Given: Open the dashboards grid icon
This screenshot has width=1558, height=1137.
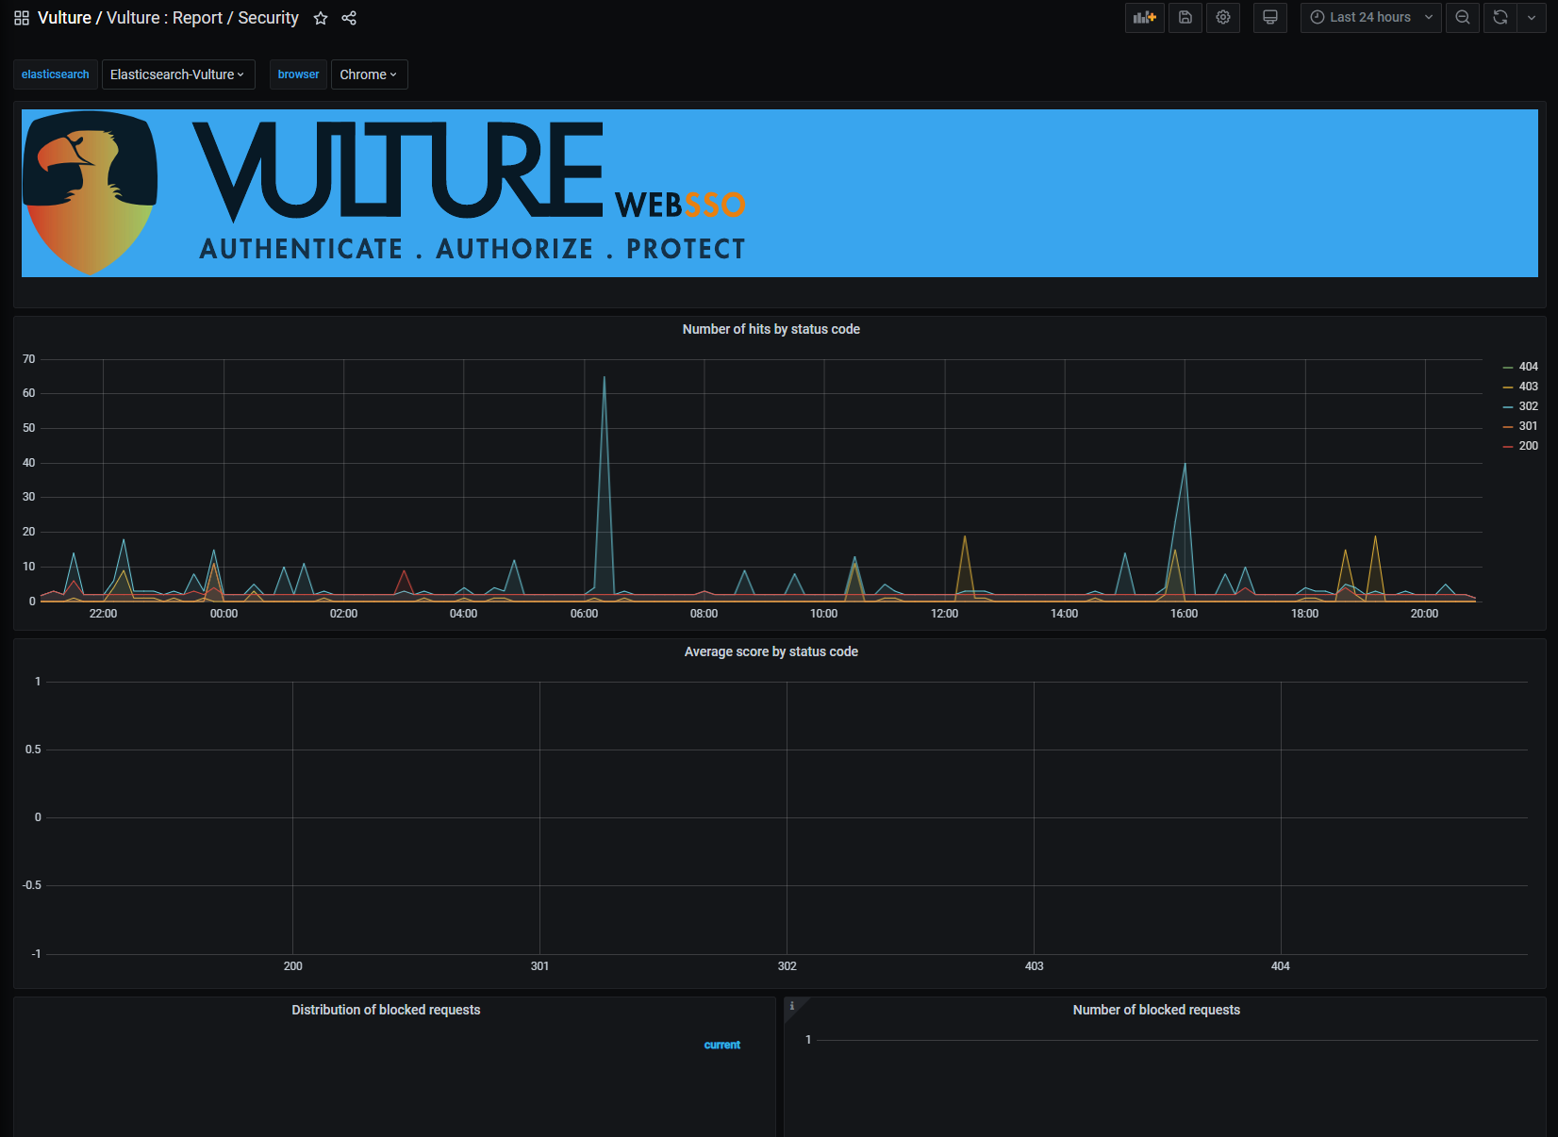Looking at the screenshot, I should tap(22, 18).
